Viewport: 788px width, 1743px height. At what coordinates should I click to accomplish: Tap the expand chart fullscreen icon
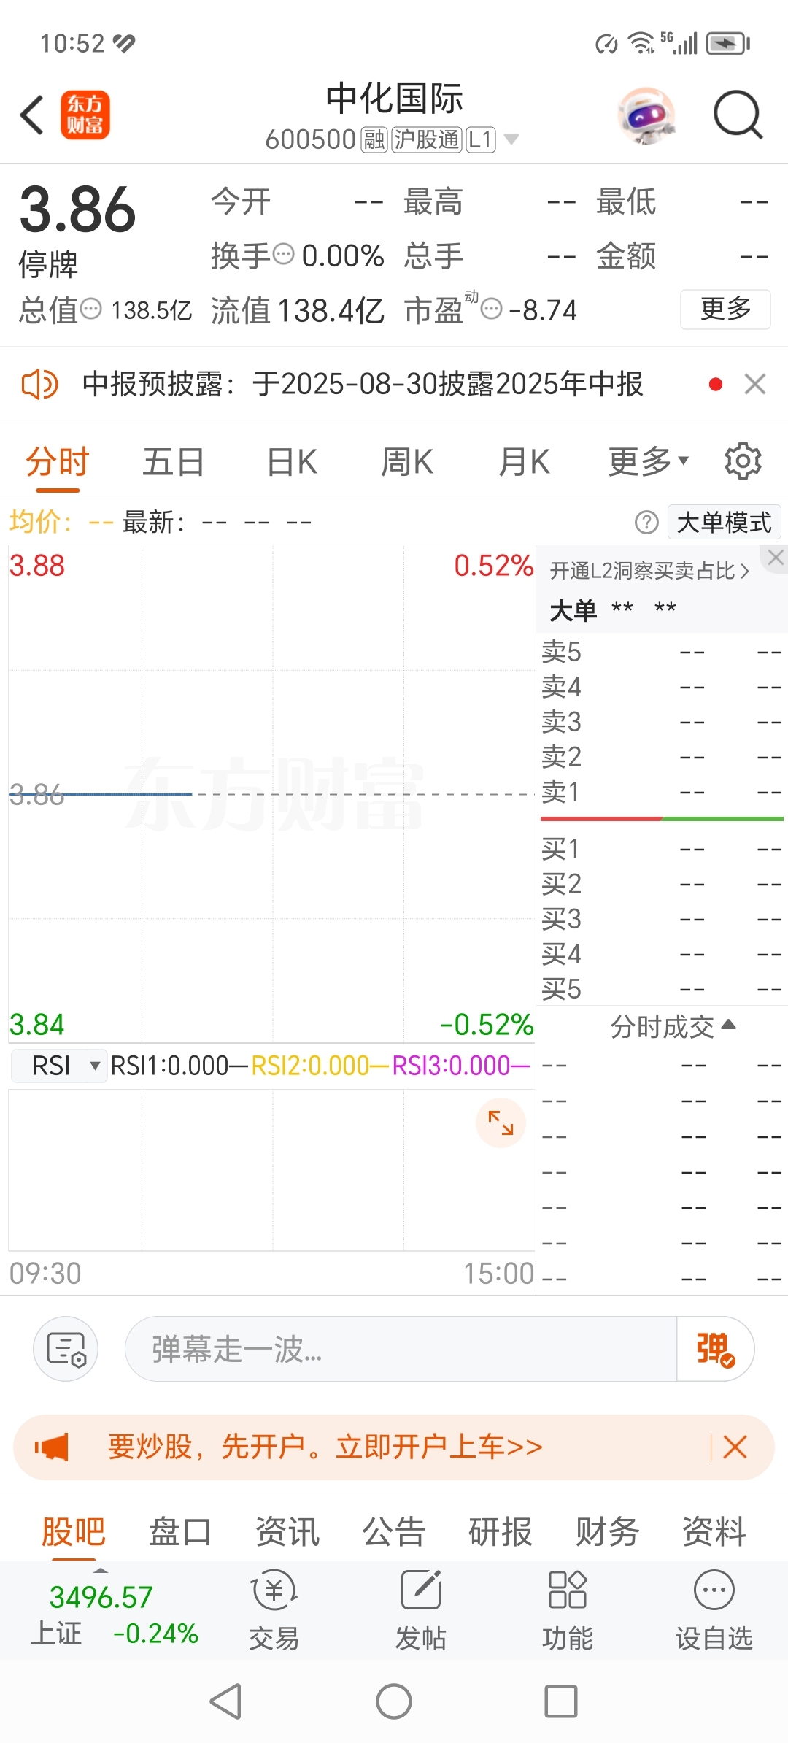(x=501, y=1123)
